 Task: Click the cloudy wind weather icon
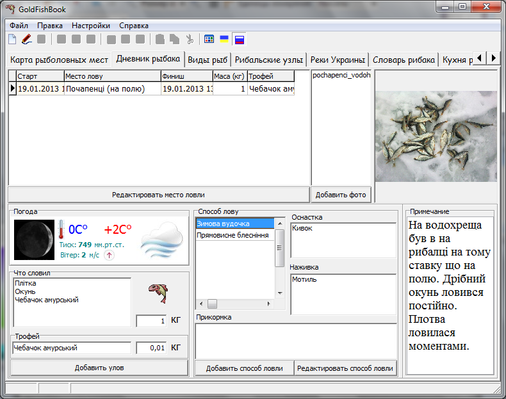(161, 240)
